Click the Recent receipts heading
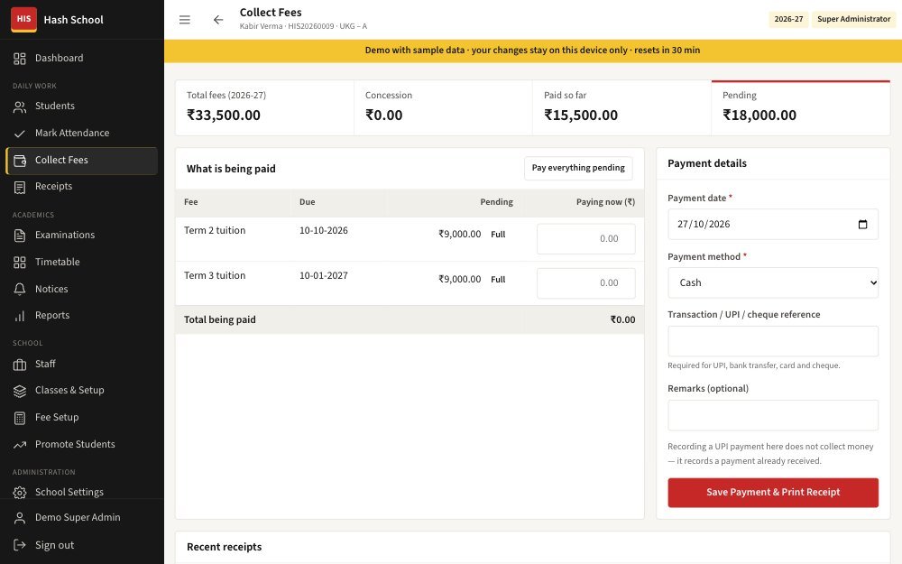 tap(224, 548)
